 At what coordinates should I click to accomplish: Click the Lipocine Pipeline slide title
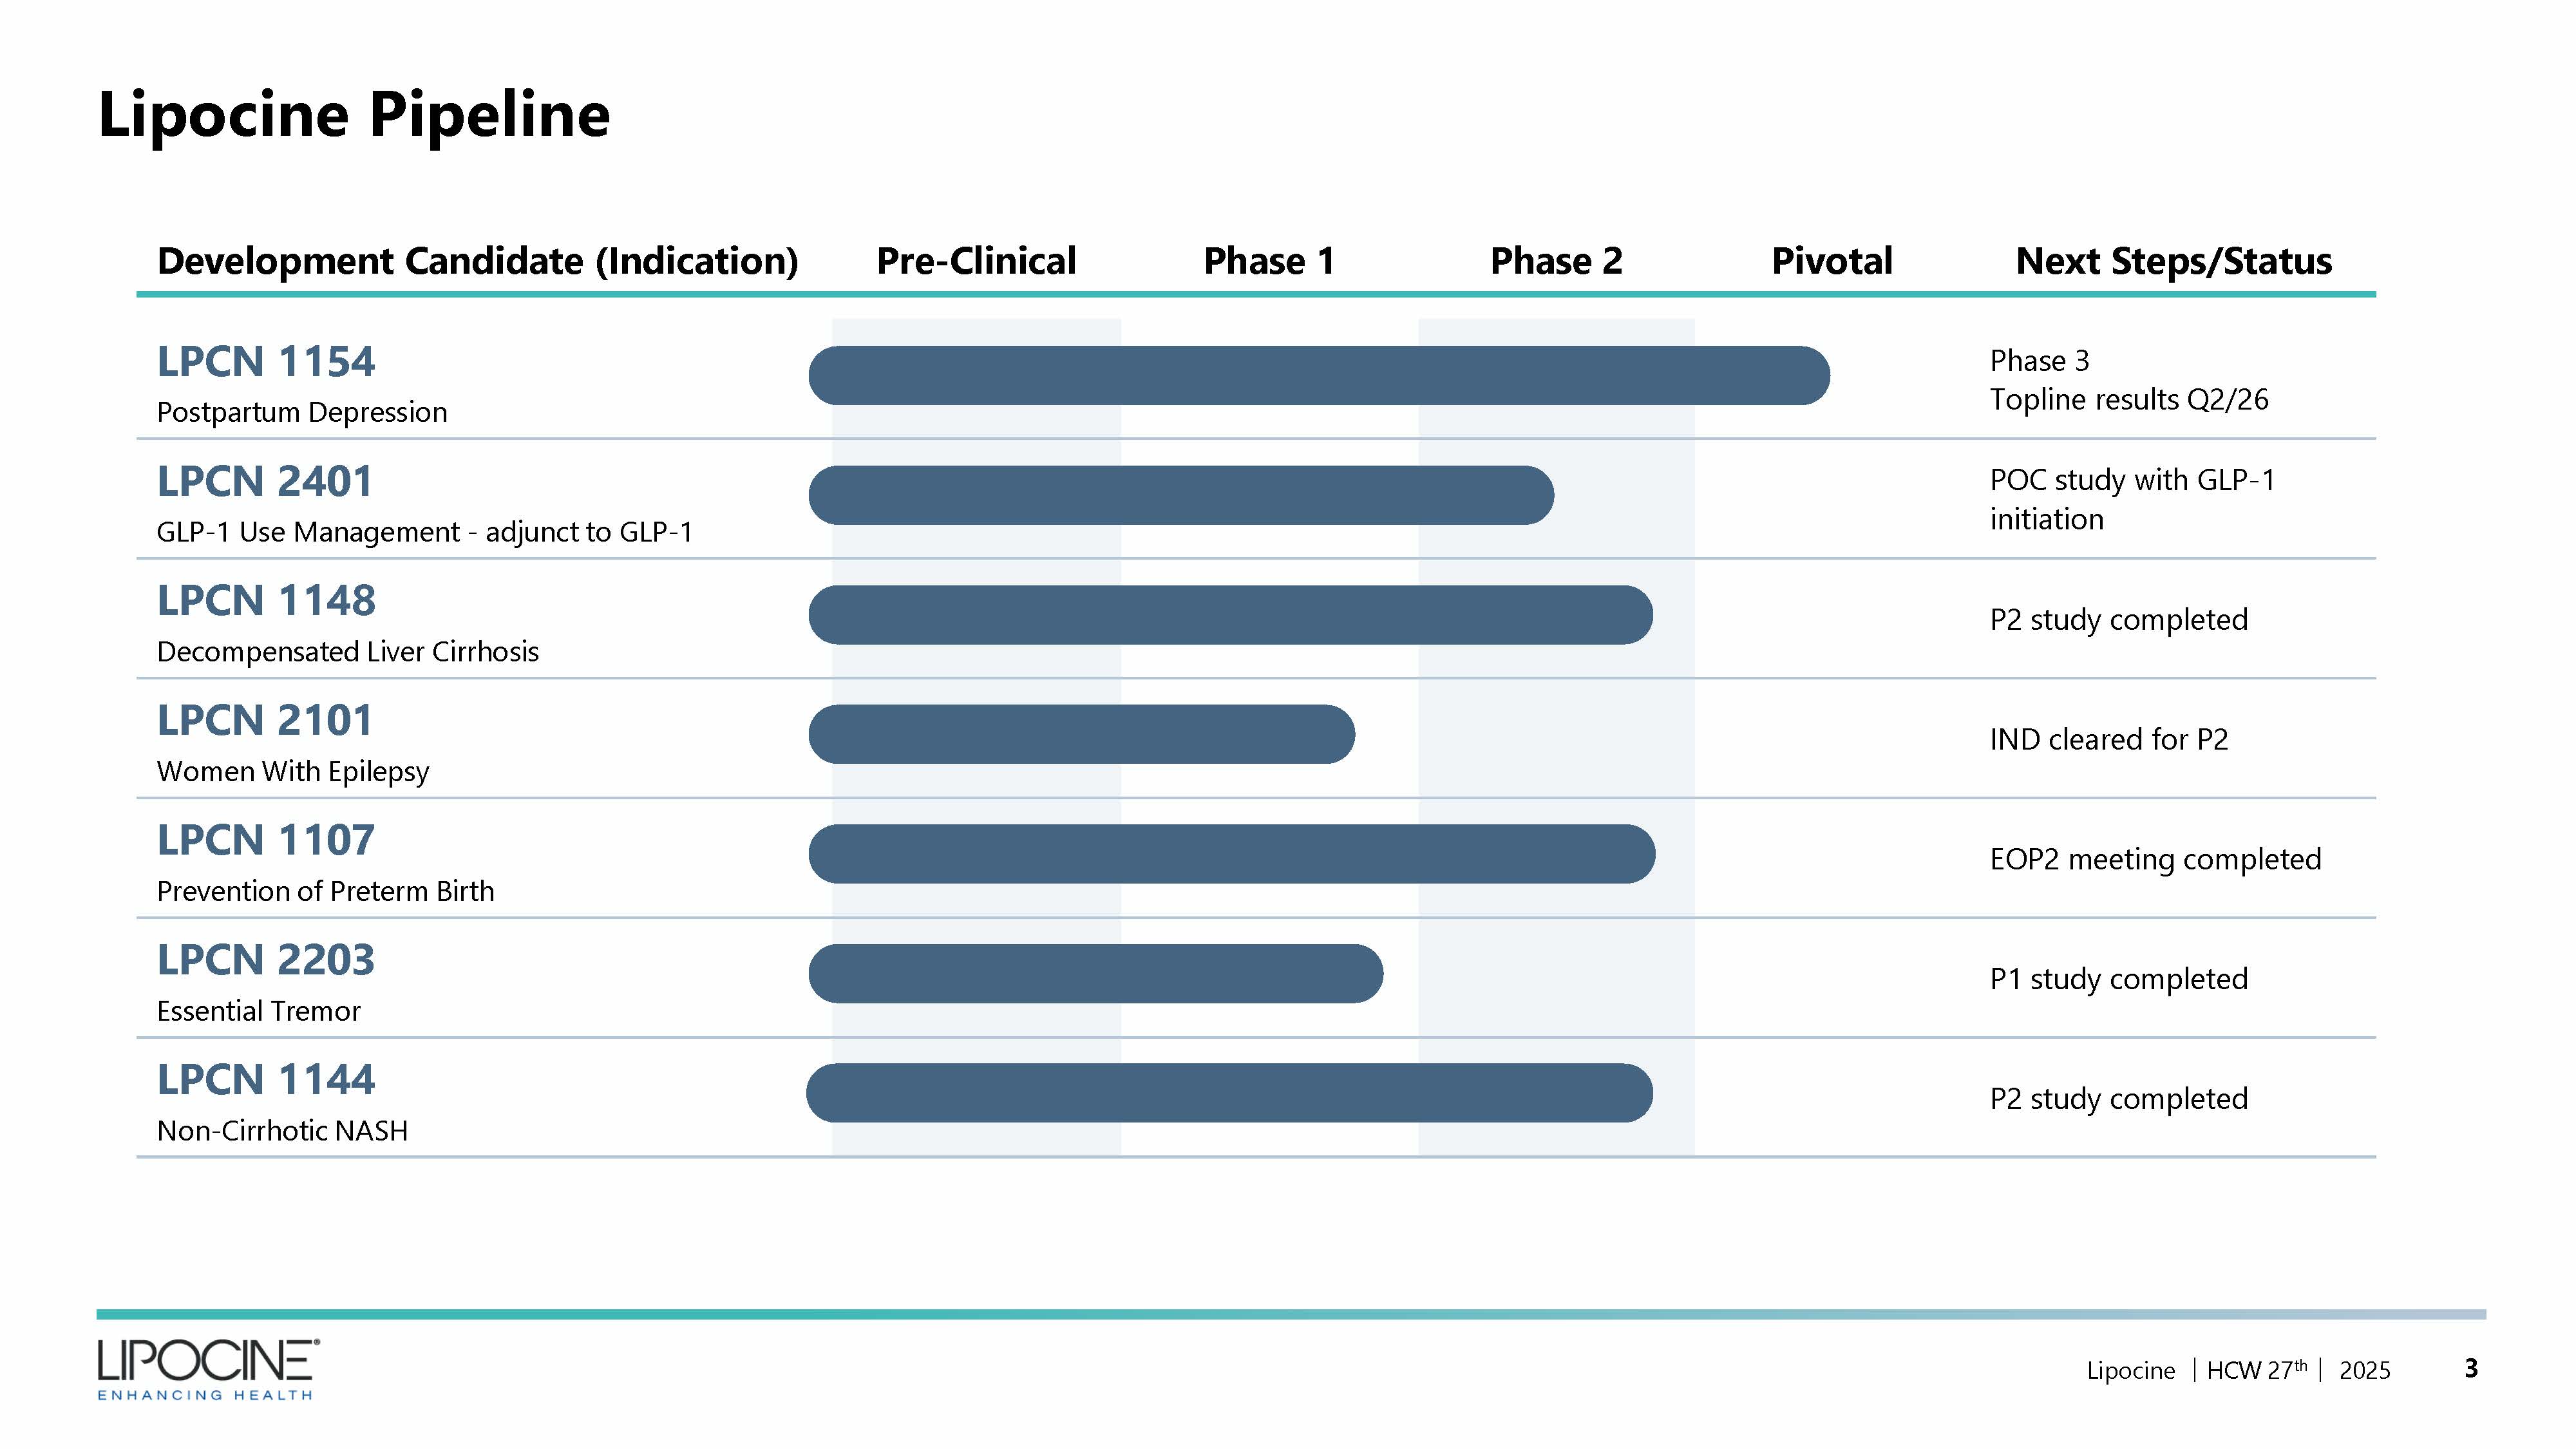(x=354, y=114)
